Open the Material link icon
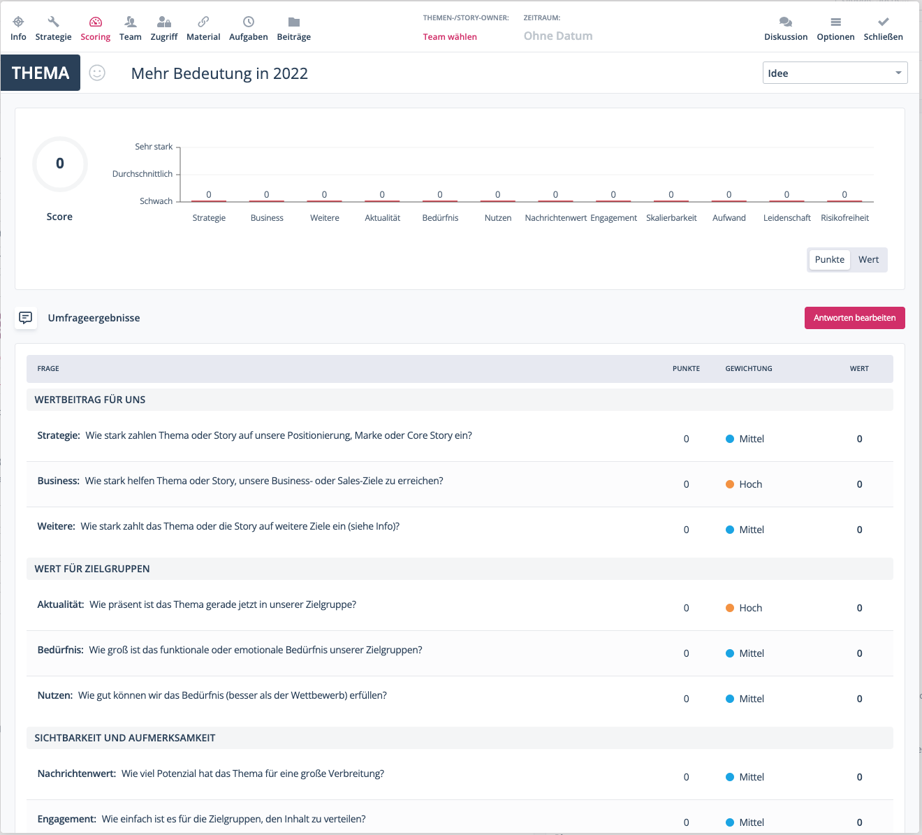The width and height of the screenshot is (922, 835). [x=203, y=22]
